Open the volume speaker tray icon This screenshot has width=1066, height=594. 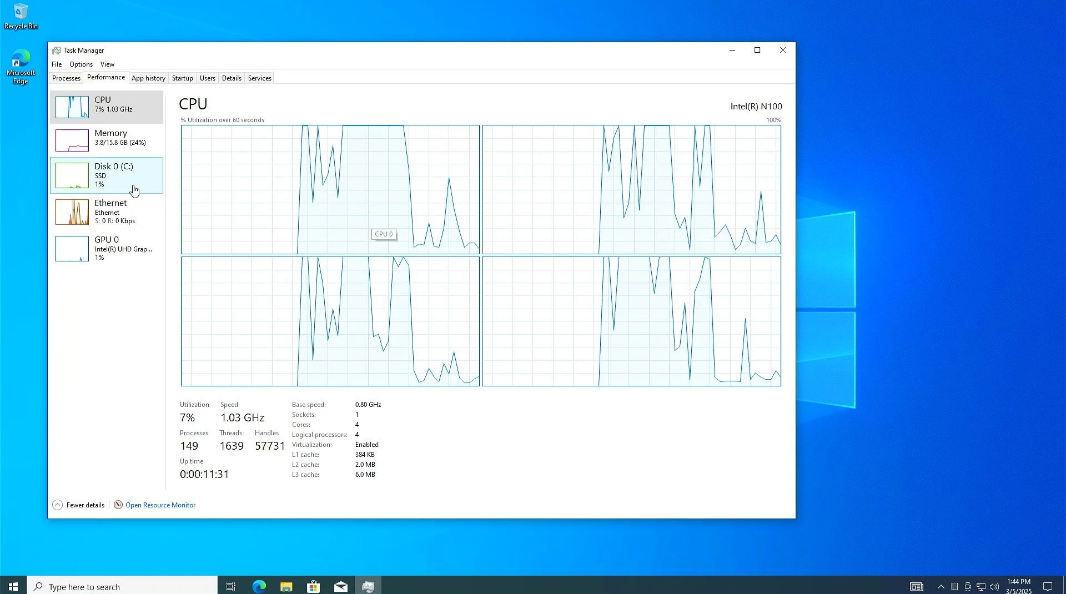(994, 587)
